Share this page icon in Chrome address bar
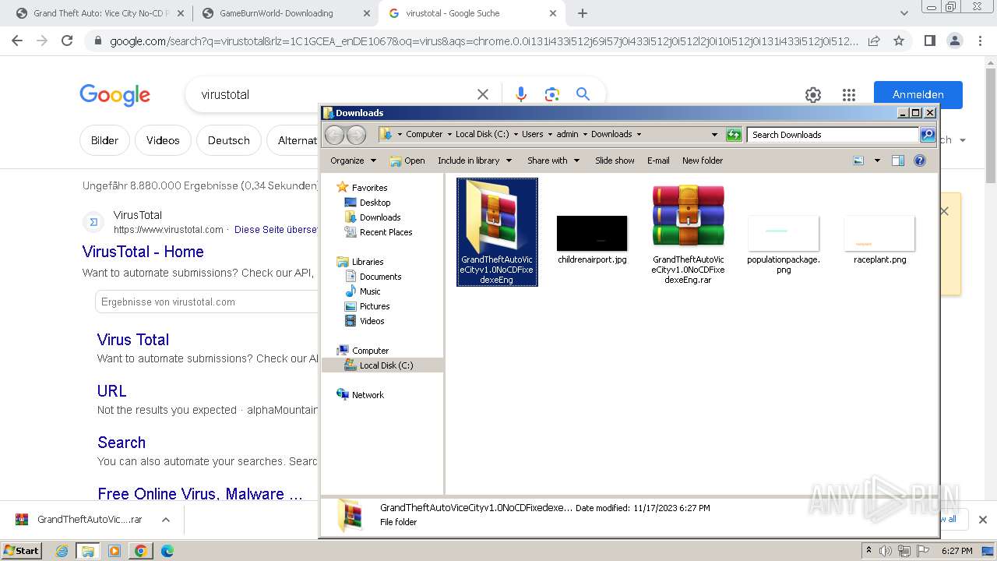 [x=874, y=41]
